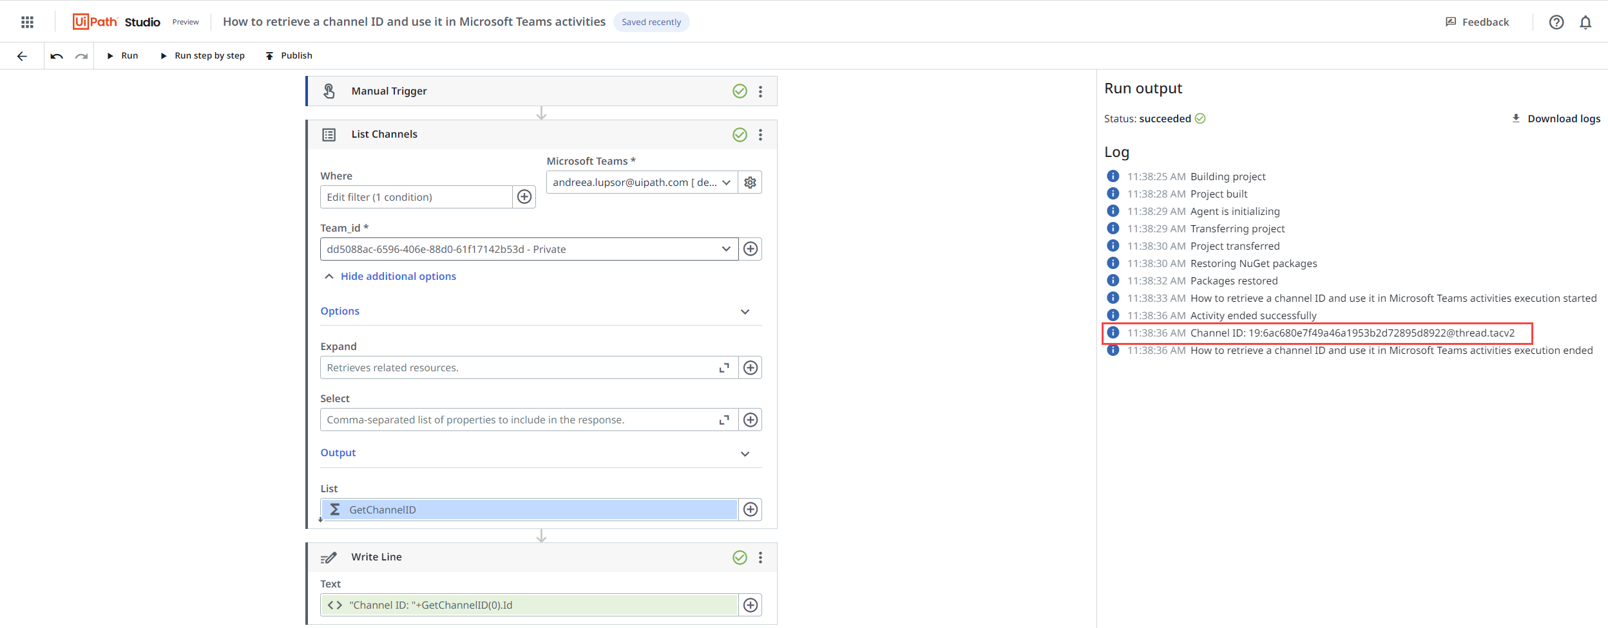Open the Team_id dropdown

click(529, 249)
